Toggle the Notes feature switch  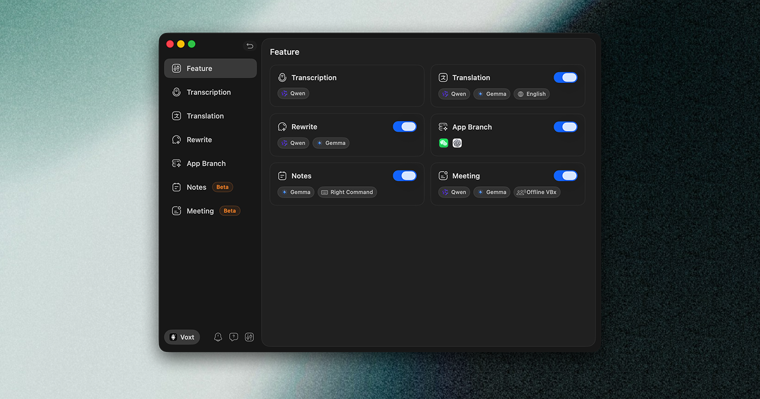[x=405, y=175]
